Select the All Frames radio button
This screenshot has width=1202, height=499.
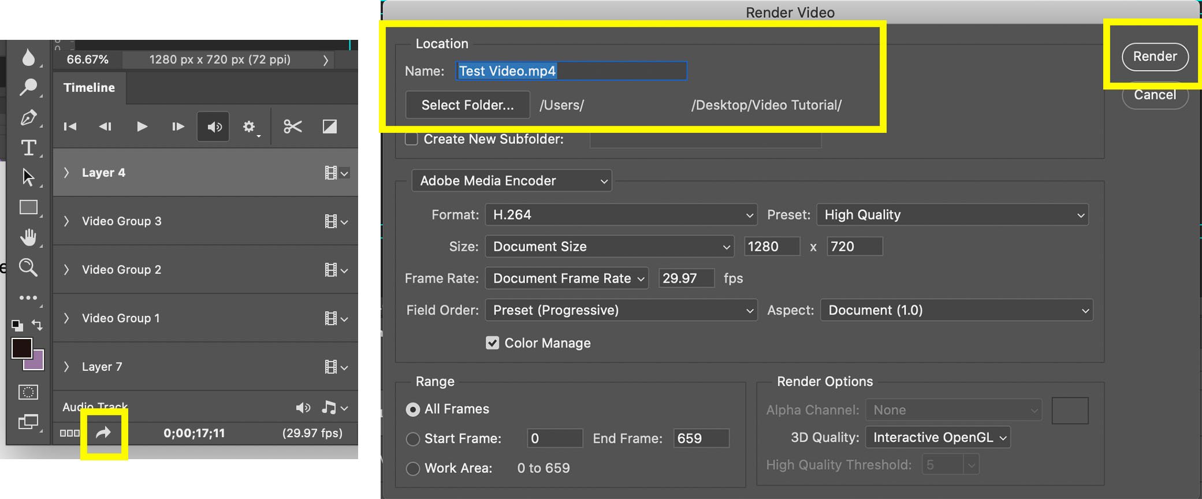(413, 409)
